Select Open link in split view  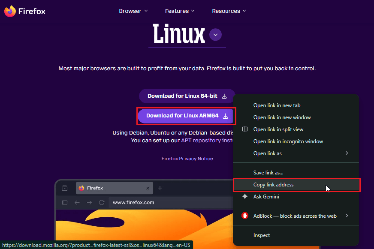point(296,129)
